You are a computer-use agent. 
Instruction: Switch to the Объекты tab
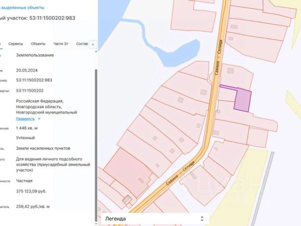click(38, 44)
